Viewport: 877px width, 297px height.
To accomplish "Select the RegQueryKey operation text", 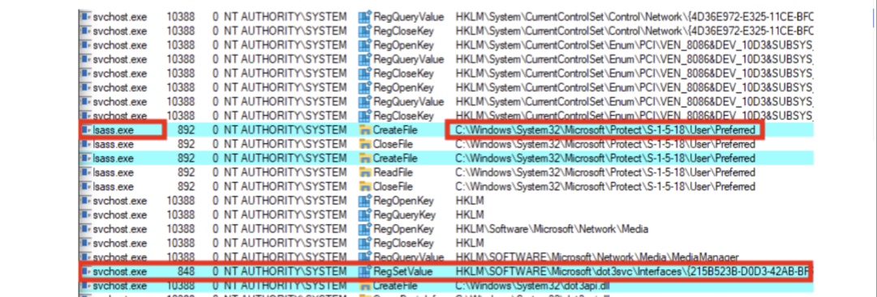I will (x=404, y=215).
